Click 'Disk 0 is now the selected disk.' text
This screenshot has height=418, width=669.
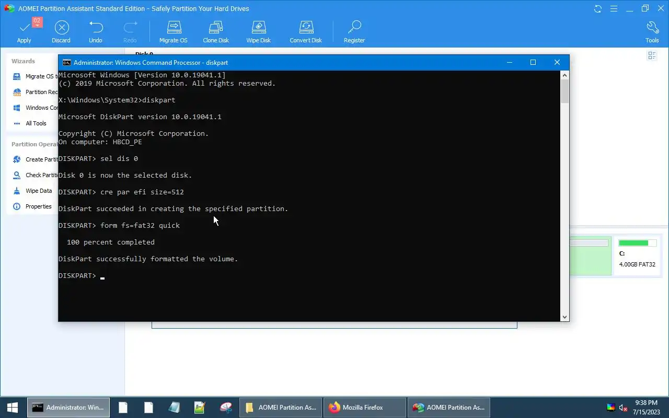(x=125, y=175)
